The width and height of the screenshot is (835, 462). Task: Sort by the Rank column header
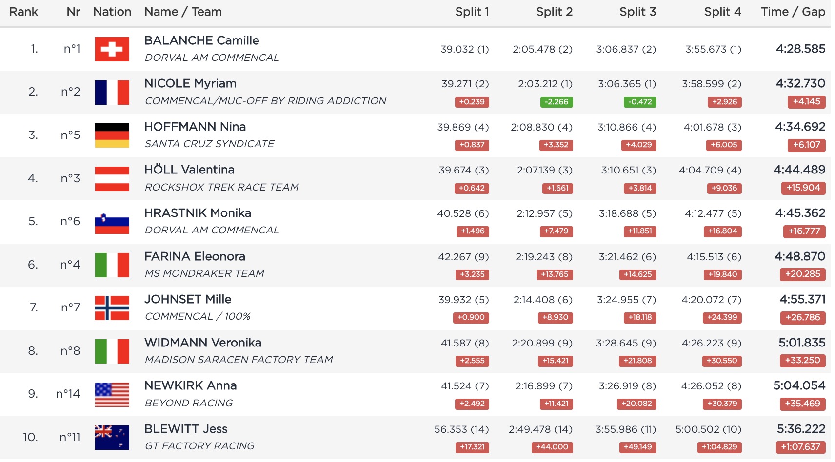click(x=23, y=12)
